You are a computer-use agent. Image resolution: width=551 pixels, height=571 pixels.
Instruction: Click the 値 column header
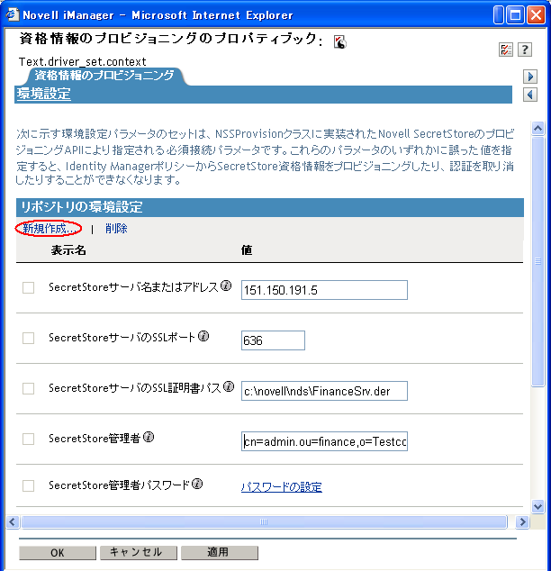tap(247, 250)
